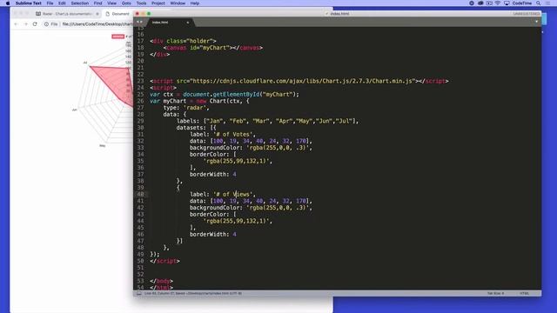This screenshot has height=313, width=557.
Task: Open the Find menu
Action: pyautogui.click(x=97, y=3)
